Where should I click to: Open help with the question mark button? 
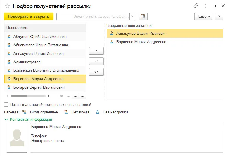219,16
